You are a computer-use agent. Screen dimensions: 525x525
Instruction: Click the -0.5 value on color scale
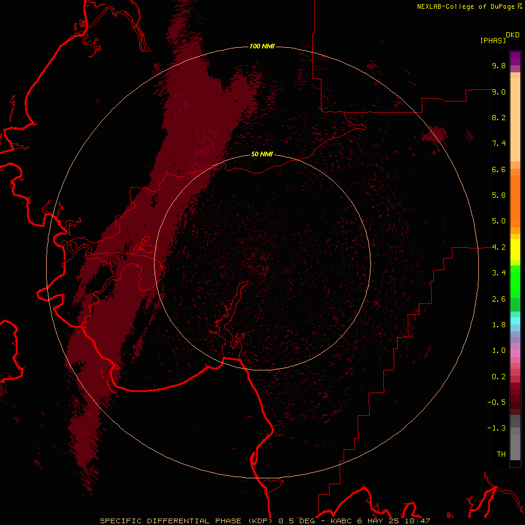click(496, 402)
